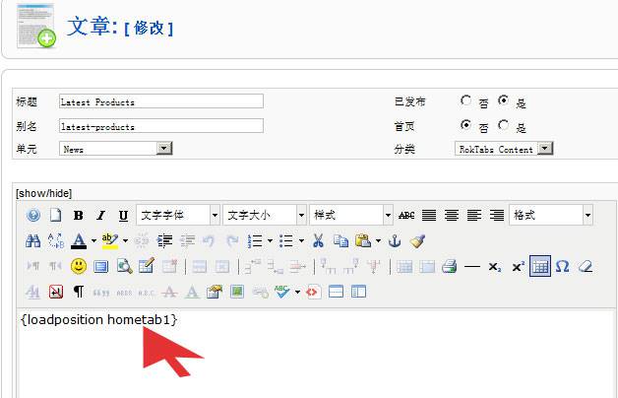The image size is (618, 398).
Task: Expand the spellcheck language arrow
Action: [297, 292]
